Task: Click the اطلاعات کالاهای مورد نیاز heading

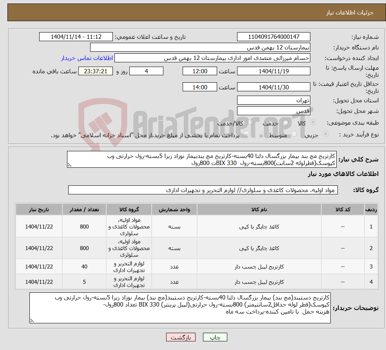Action: (343, 174)
